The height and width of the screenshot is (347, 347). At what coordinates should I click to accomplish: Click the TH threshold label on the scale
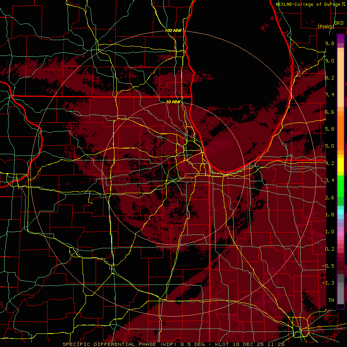coord(331,300)
